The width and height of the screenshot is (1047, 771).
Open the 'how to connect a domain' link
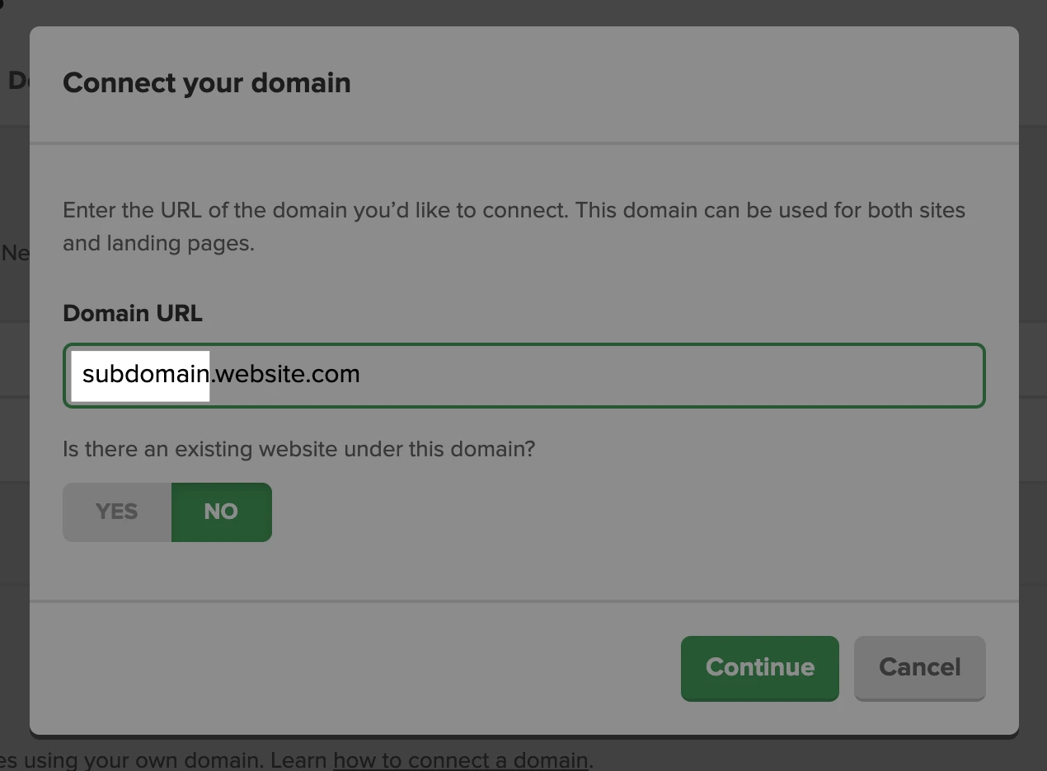click(x=460, y=759)
